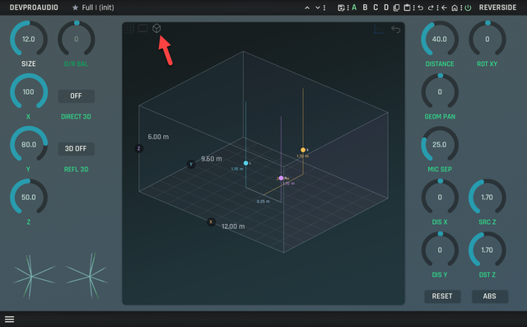Click the D/R BAL knob
Viewport: 527px width, 327px height.
77,40
